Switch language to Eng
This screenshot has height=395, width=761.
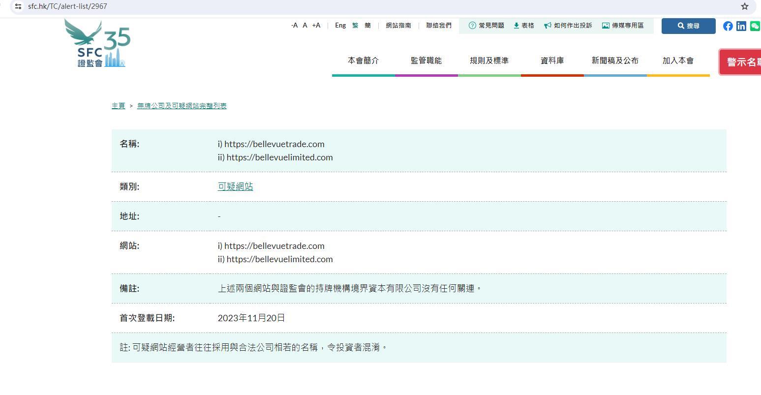(x=340, y=26)
